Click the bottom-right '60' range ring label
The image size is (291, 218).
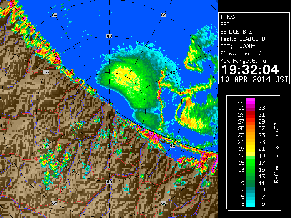(164, 203)
